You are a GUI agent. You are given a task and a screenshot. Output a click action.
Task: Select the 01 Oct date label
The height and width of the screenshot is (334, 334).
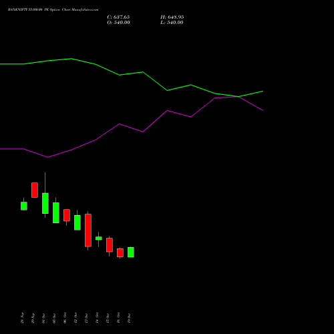coord(43,318)
